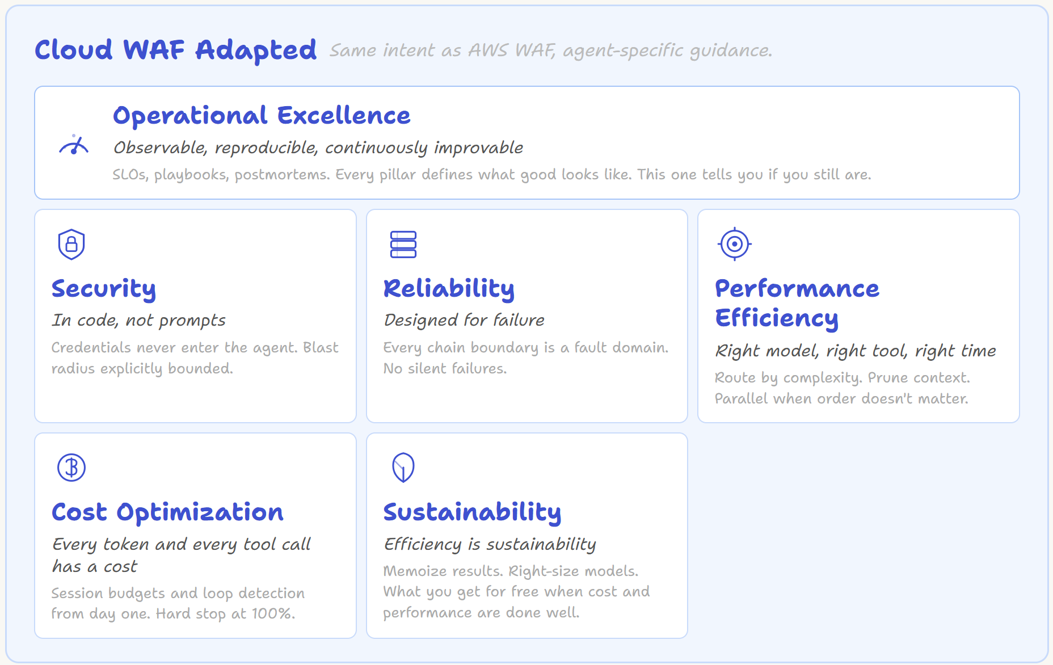The image size is (1053, 665).
Task: Open the Reliability pillar heading
Action: [x=449, y=289]
